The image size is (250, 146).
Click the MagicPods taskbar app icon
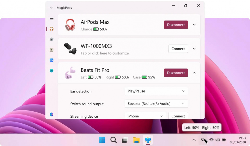click(148, 140)
